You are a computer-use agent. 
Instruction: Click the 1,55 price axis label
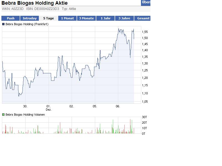tap(145, 32)
